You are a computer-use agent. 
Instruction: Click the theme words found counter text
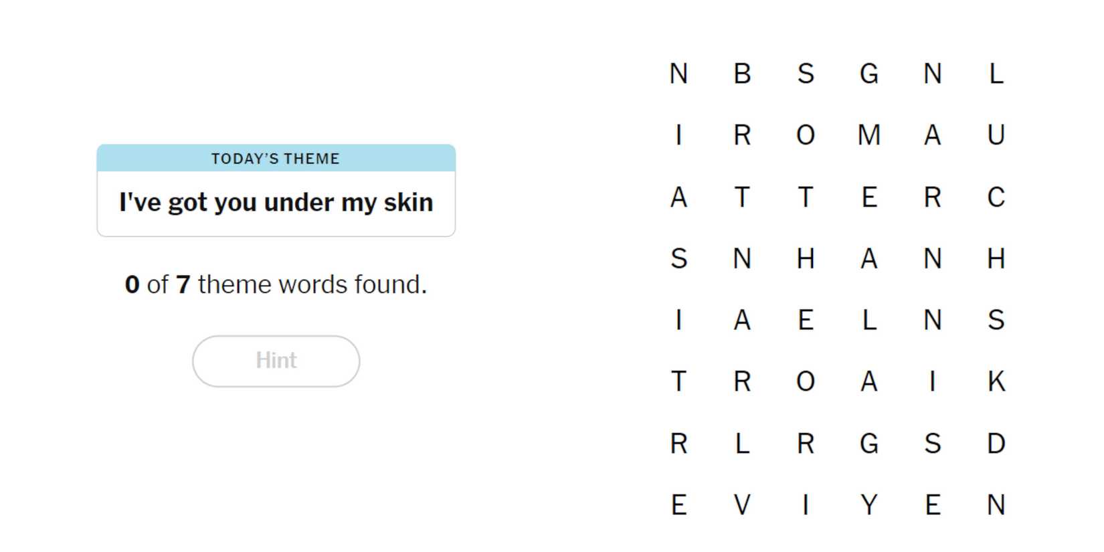[x=276, y=284]
